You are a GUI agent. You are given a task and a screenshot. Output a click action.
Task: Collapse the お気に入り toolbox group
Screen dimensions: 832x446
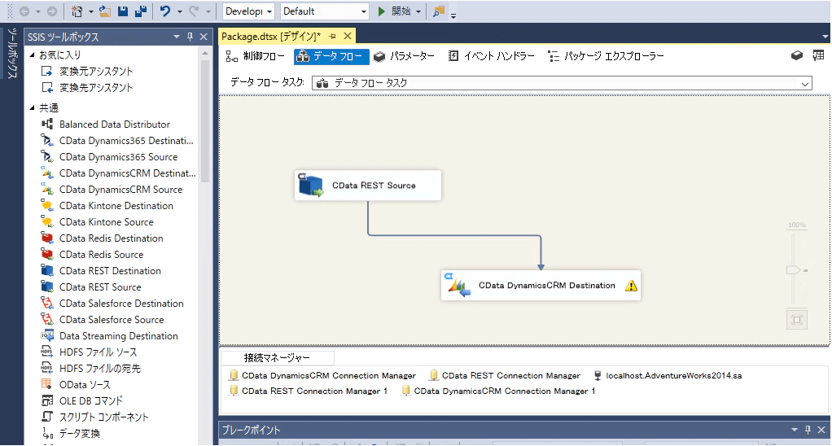pyautogui.click(x=32, y=55)
